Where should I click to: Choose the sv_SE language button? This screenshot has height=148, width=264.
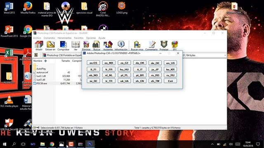point(93,81)
